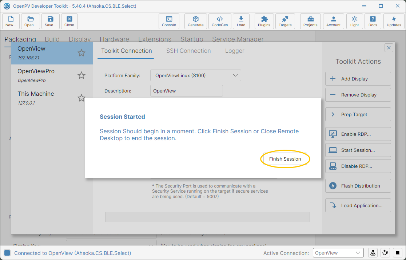Open the Active Connection dropdown
Image resolution: width=406 pixels, height=260 pixels.
338,253
